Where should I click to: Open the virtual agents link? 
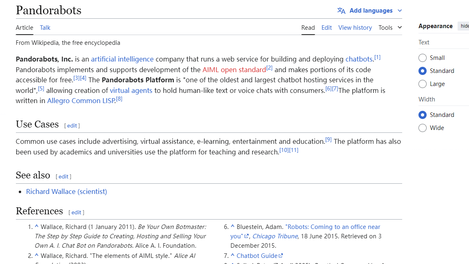pos(131,90)
